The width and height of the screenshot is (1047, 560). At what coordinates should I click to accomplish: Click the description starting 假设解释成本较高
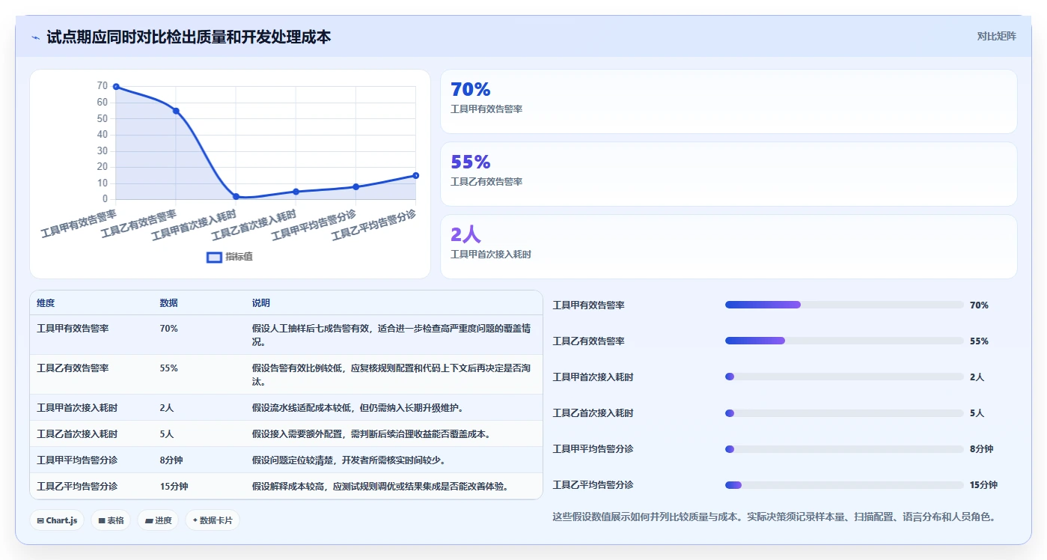pyautogui.click(x=381, y=487)
